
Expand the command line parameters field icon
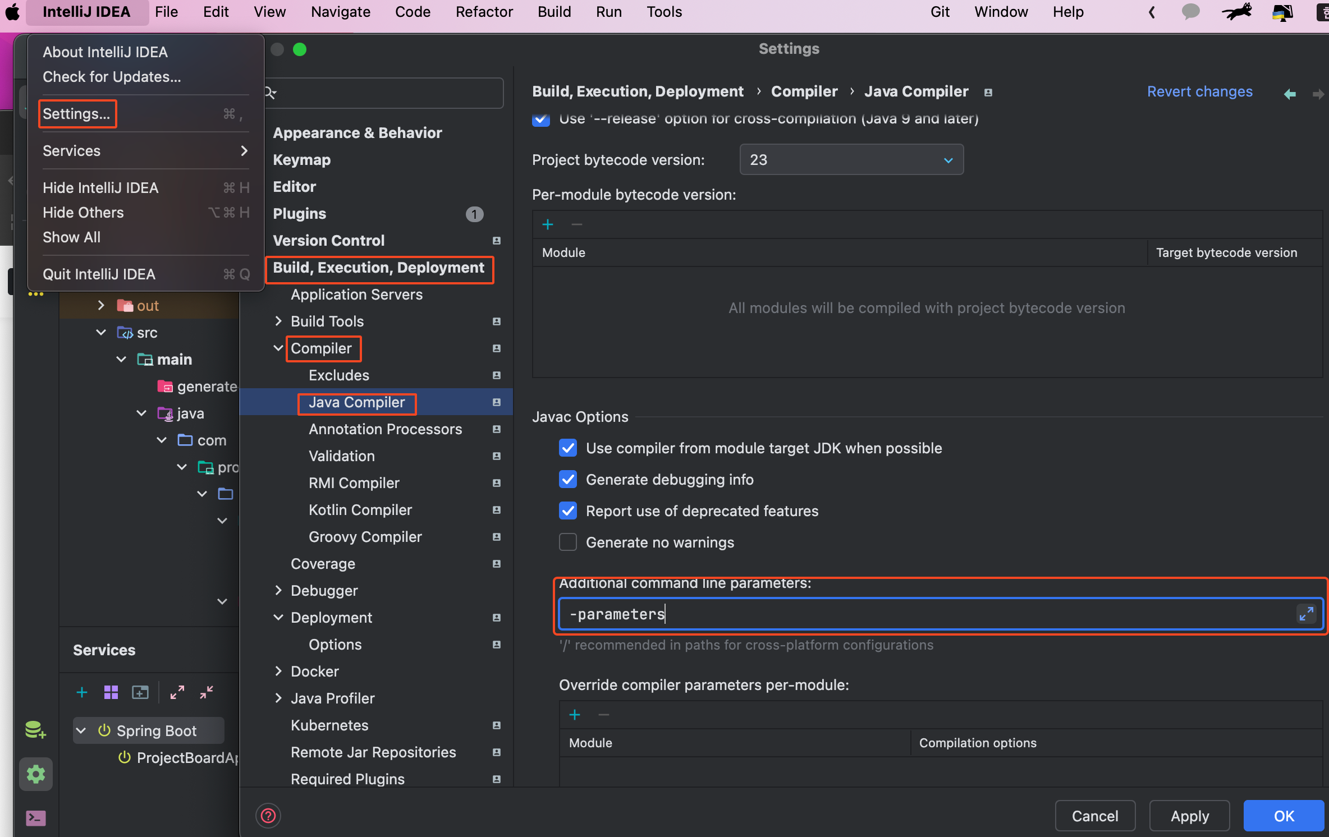[x=1306, y=614]
